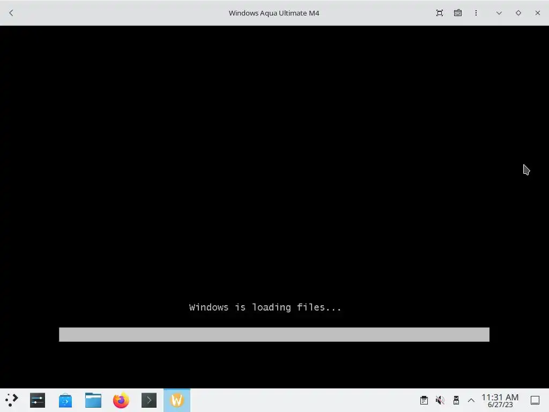Select the active virtual machine taskbar entry
The image size is (549, 412).
click(x=177, y=400)
